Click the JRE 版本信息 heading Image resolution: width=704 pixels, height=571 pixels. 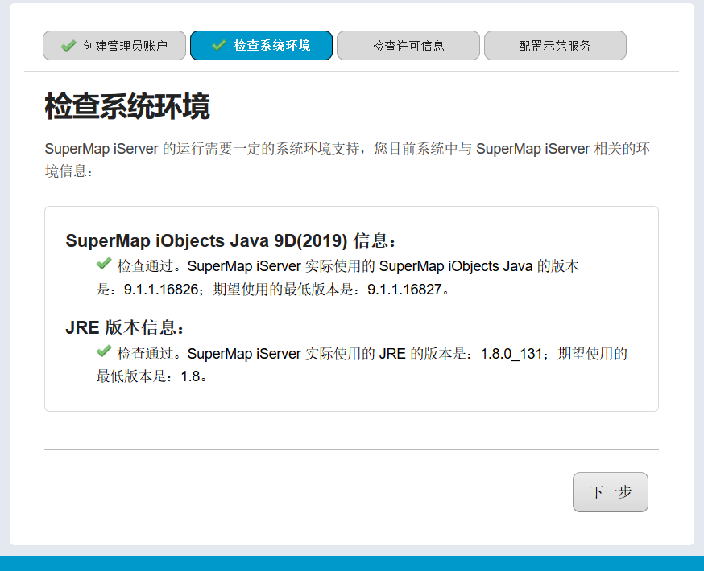click(125, 327)
